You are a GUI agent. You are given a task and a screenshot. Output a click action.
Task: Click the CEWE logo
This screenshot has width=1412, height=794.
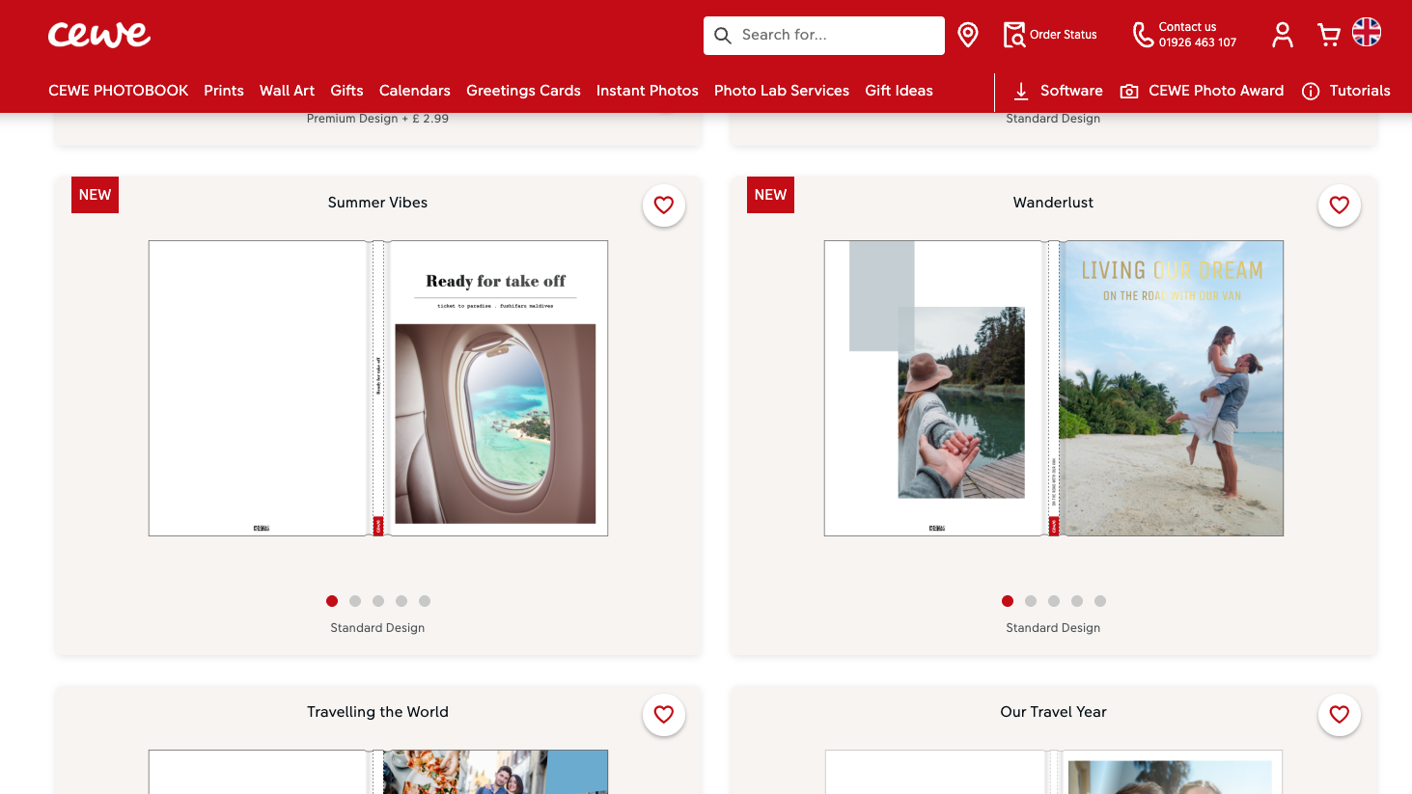[x=99, y=35]
